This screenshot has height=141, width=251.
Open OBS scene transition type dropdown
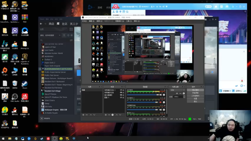pos(178,90)
